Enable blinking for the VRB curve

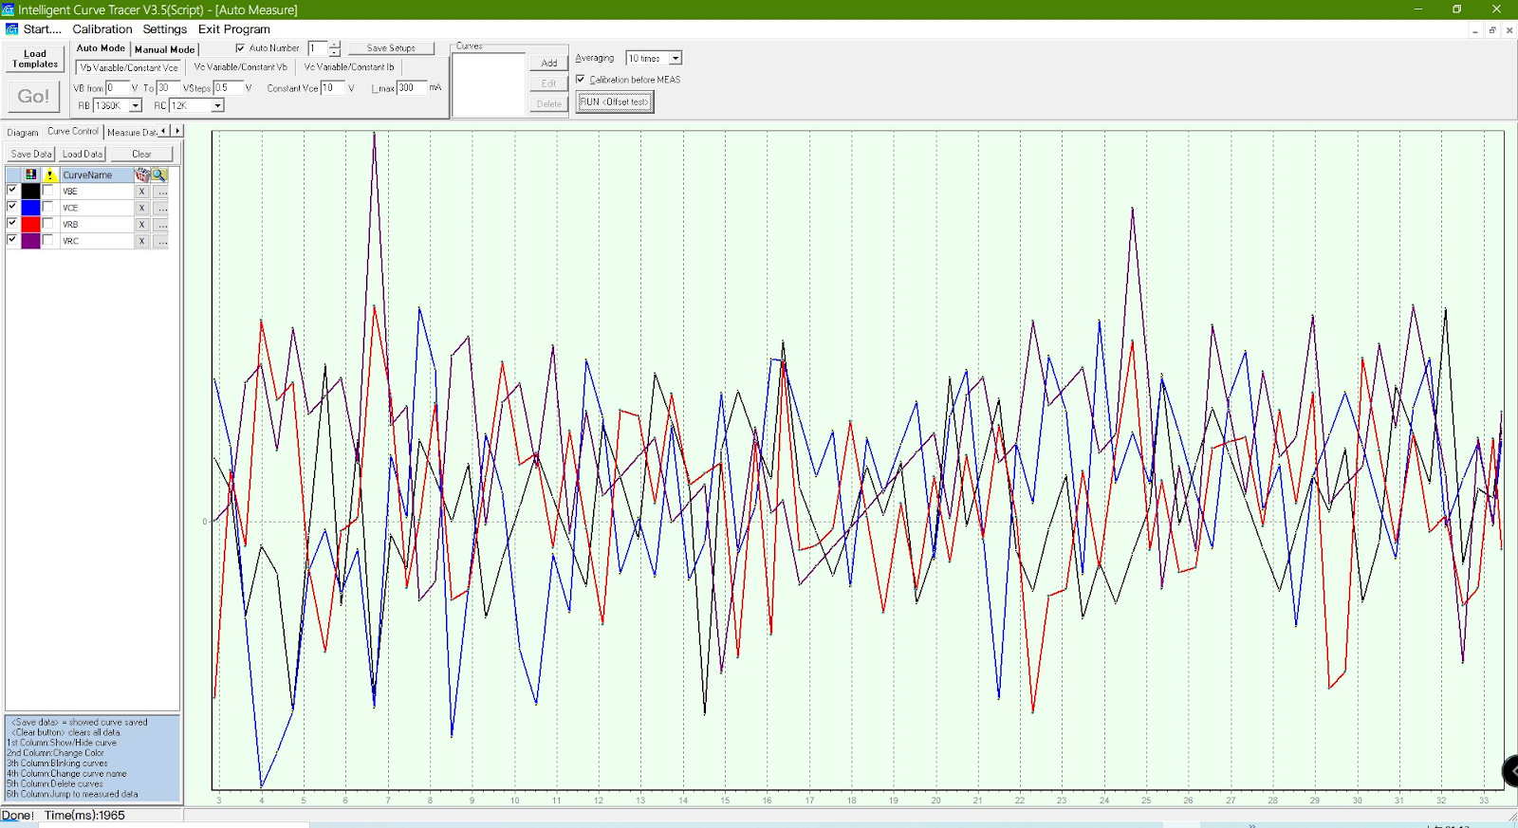(x=48, y=224)
